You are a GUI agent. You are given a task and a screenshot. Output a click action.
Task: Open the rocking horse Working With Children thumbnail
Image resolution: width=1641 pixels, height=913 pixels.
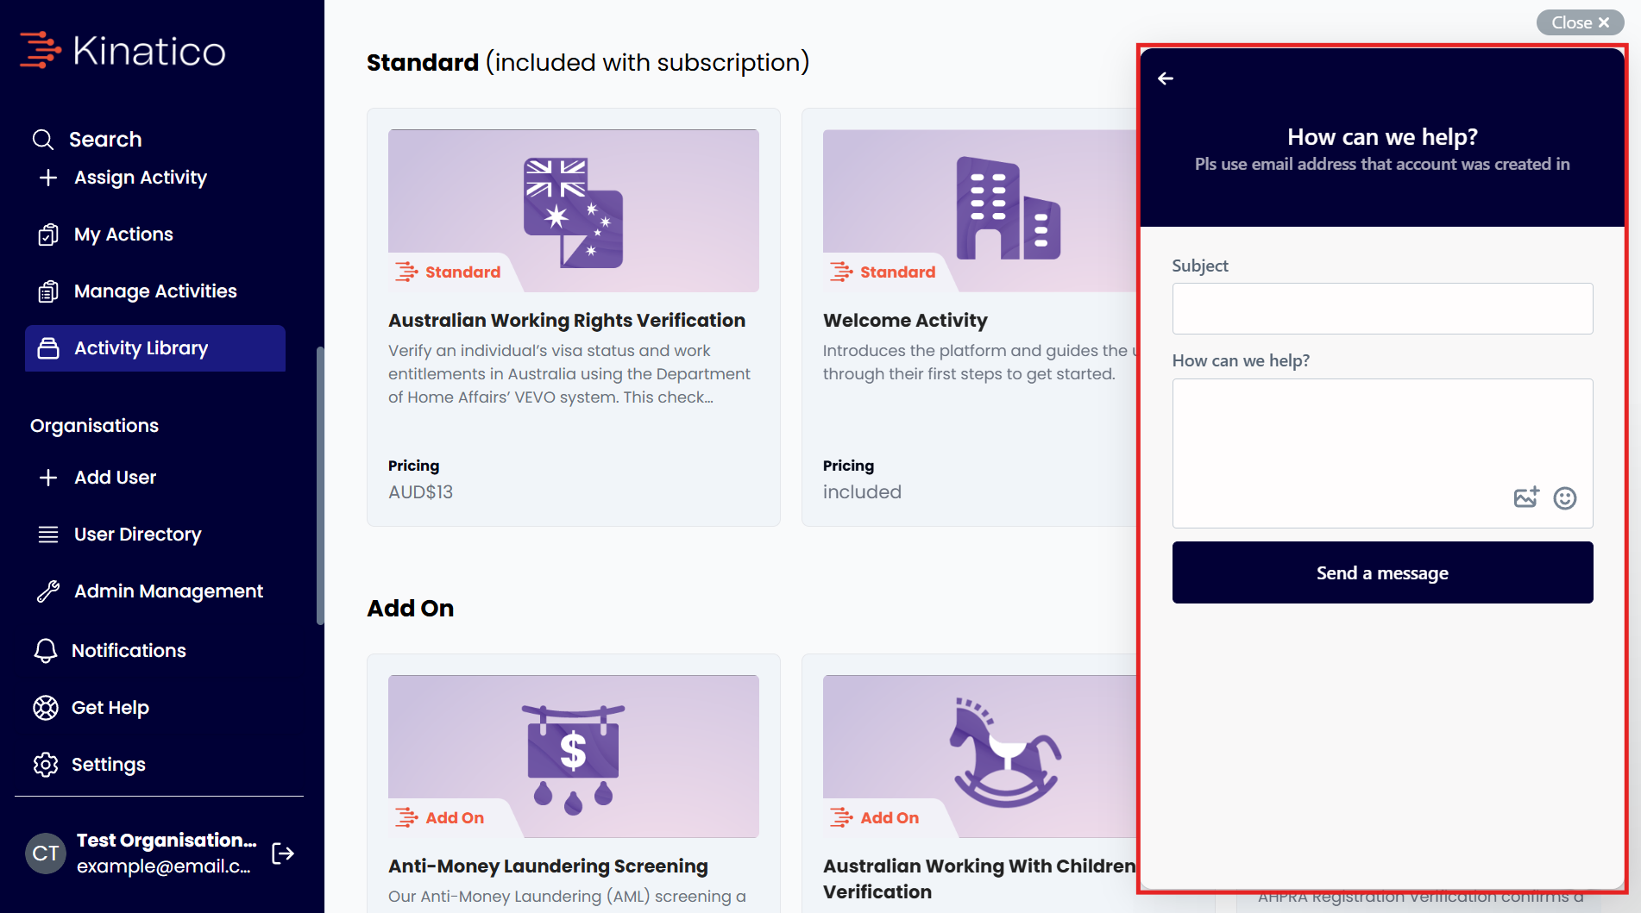coord(980,756)
